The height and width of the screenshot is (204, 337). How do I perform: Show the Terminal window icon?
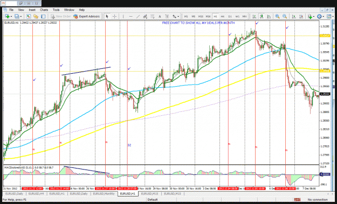pyautogui.click(x=43, y=16)
